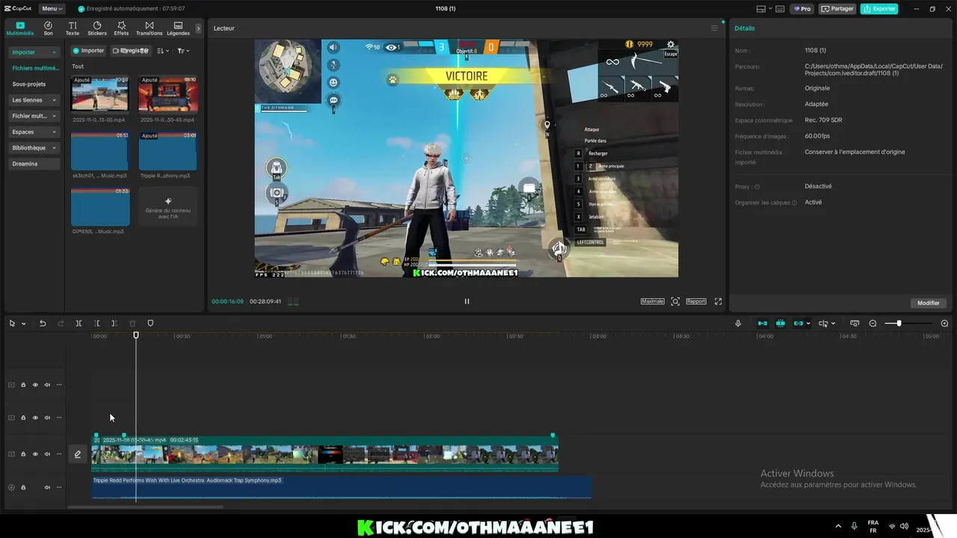Click the trash delete icon
Image resolution: width=957 pixels, height=538 pixels.
(x=132, y=324)
